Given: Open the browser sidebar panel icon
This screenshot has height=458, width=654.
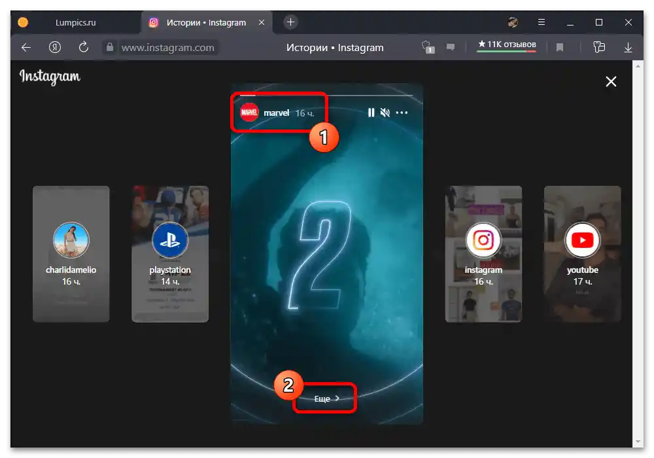Looking at the screenshot, I should point(599,46).
